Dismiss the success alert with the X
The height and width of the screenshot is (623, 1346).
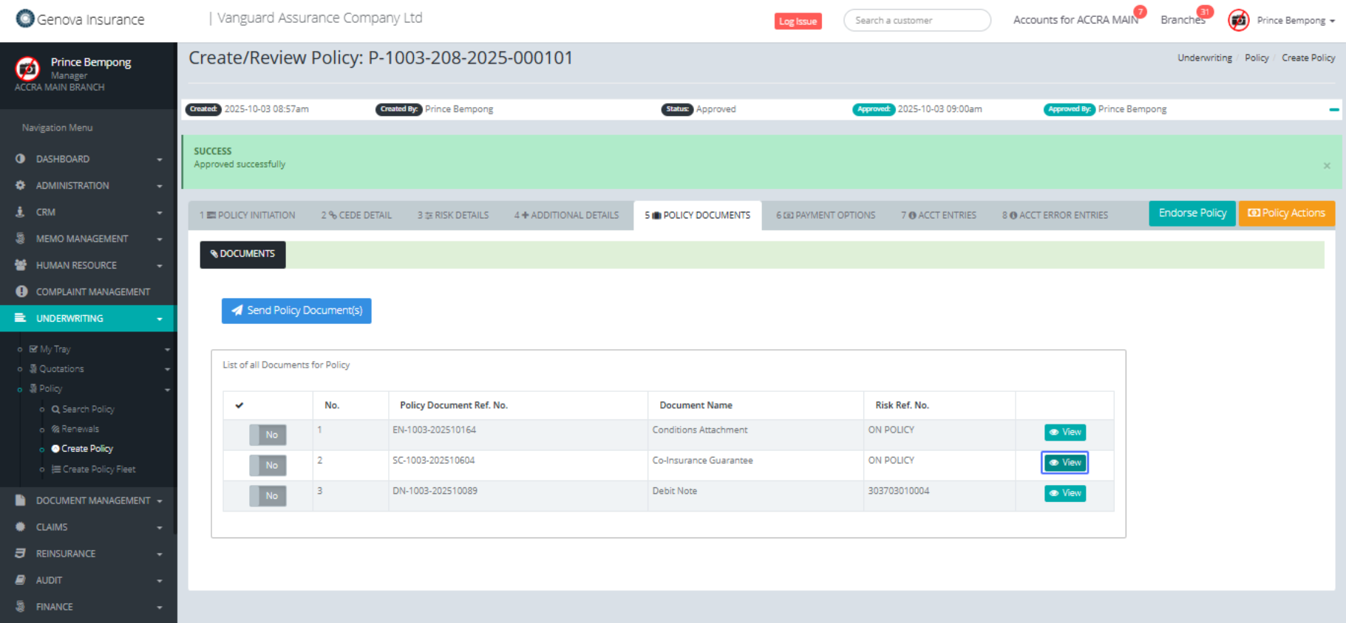pos(1327,165)
